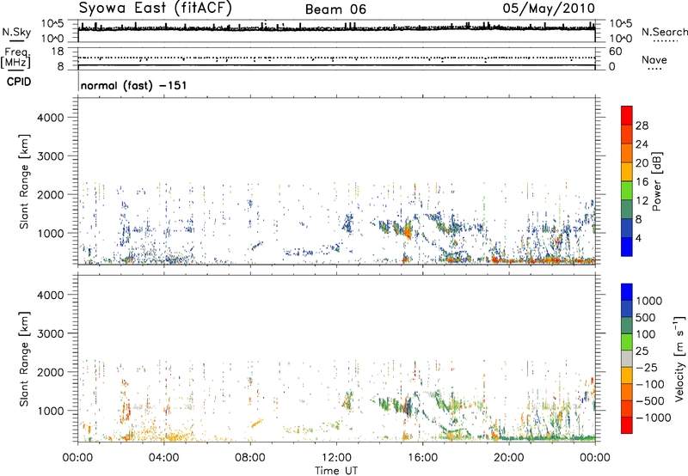Click the '-25' Velocity colorbar label

pyautogui.click(x=647, y=368)
